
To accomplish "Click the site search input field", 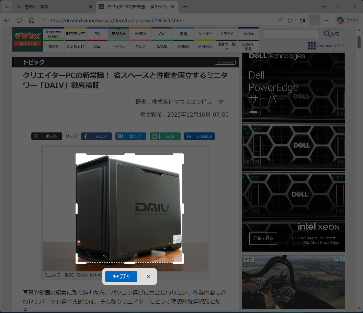I will (x=291, y=34).
